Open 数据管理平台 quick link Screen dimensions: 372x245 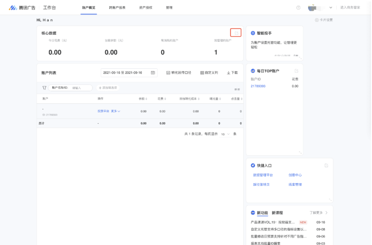coord(263,175)
